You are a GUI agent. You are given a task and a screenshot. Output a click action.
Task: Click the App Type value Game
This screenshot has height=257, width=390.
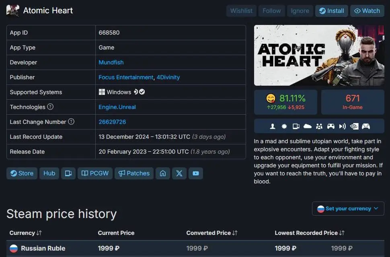(107, 47)
